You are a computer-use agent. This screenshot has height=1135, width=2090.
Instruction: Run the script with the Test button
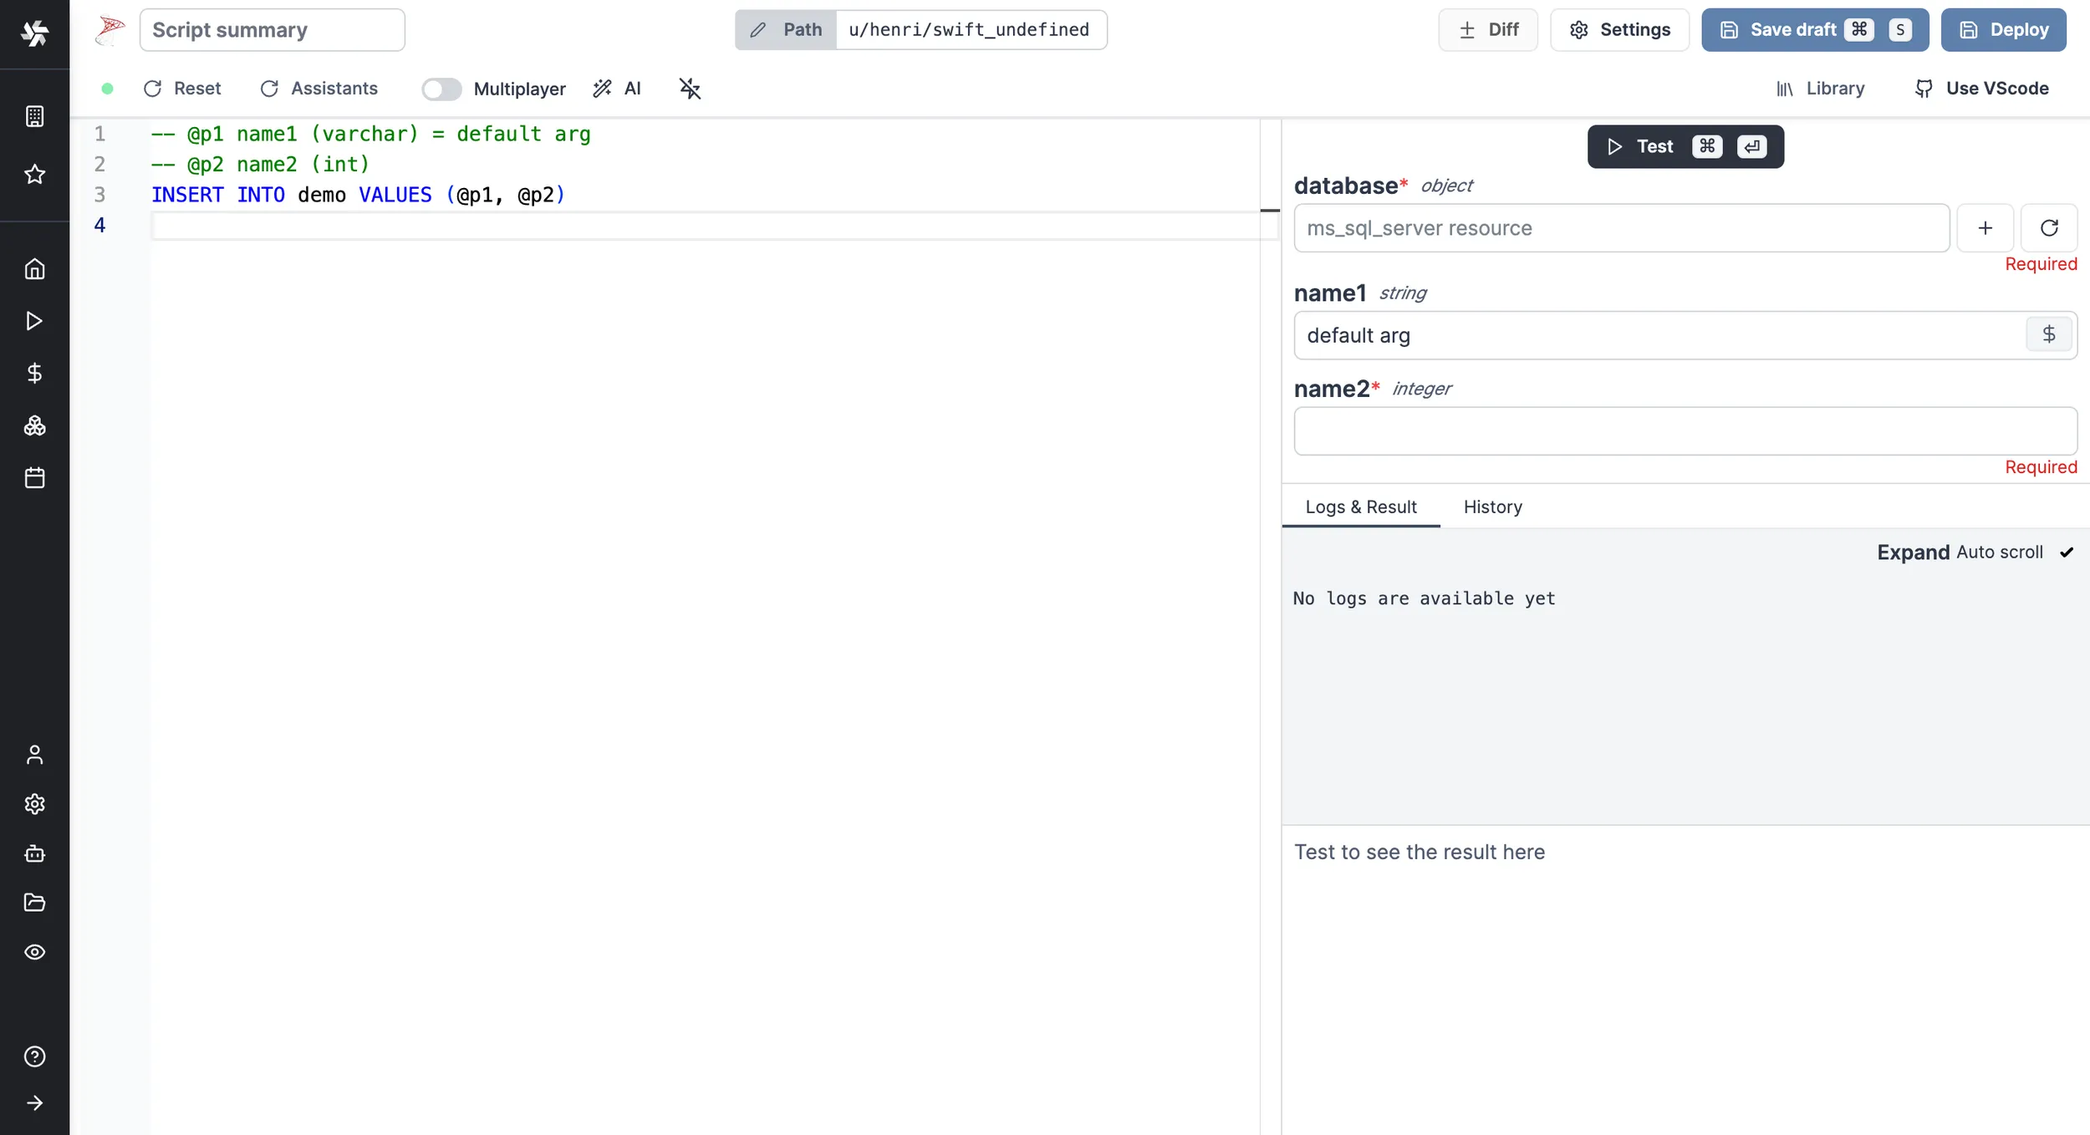pyautogui.click(x=1653, y=146)
